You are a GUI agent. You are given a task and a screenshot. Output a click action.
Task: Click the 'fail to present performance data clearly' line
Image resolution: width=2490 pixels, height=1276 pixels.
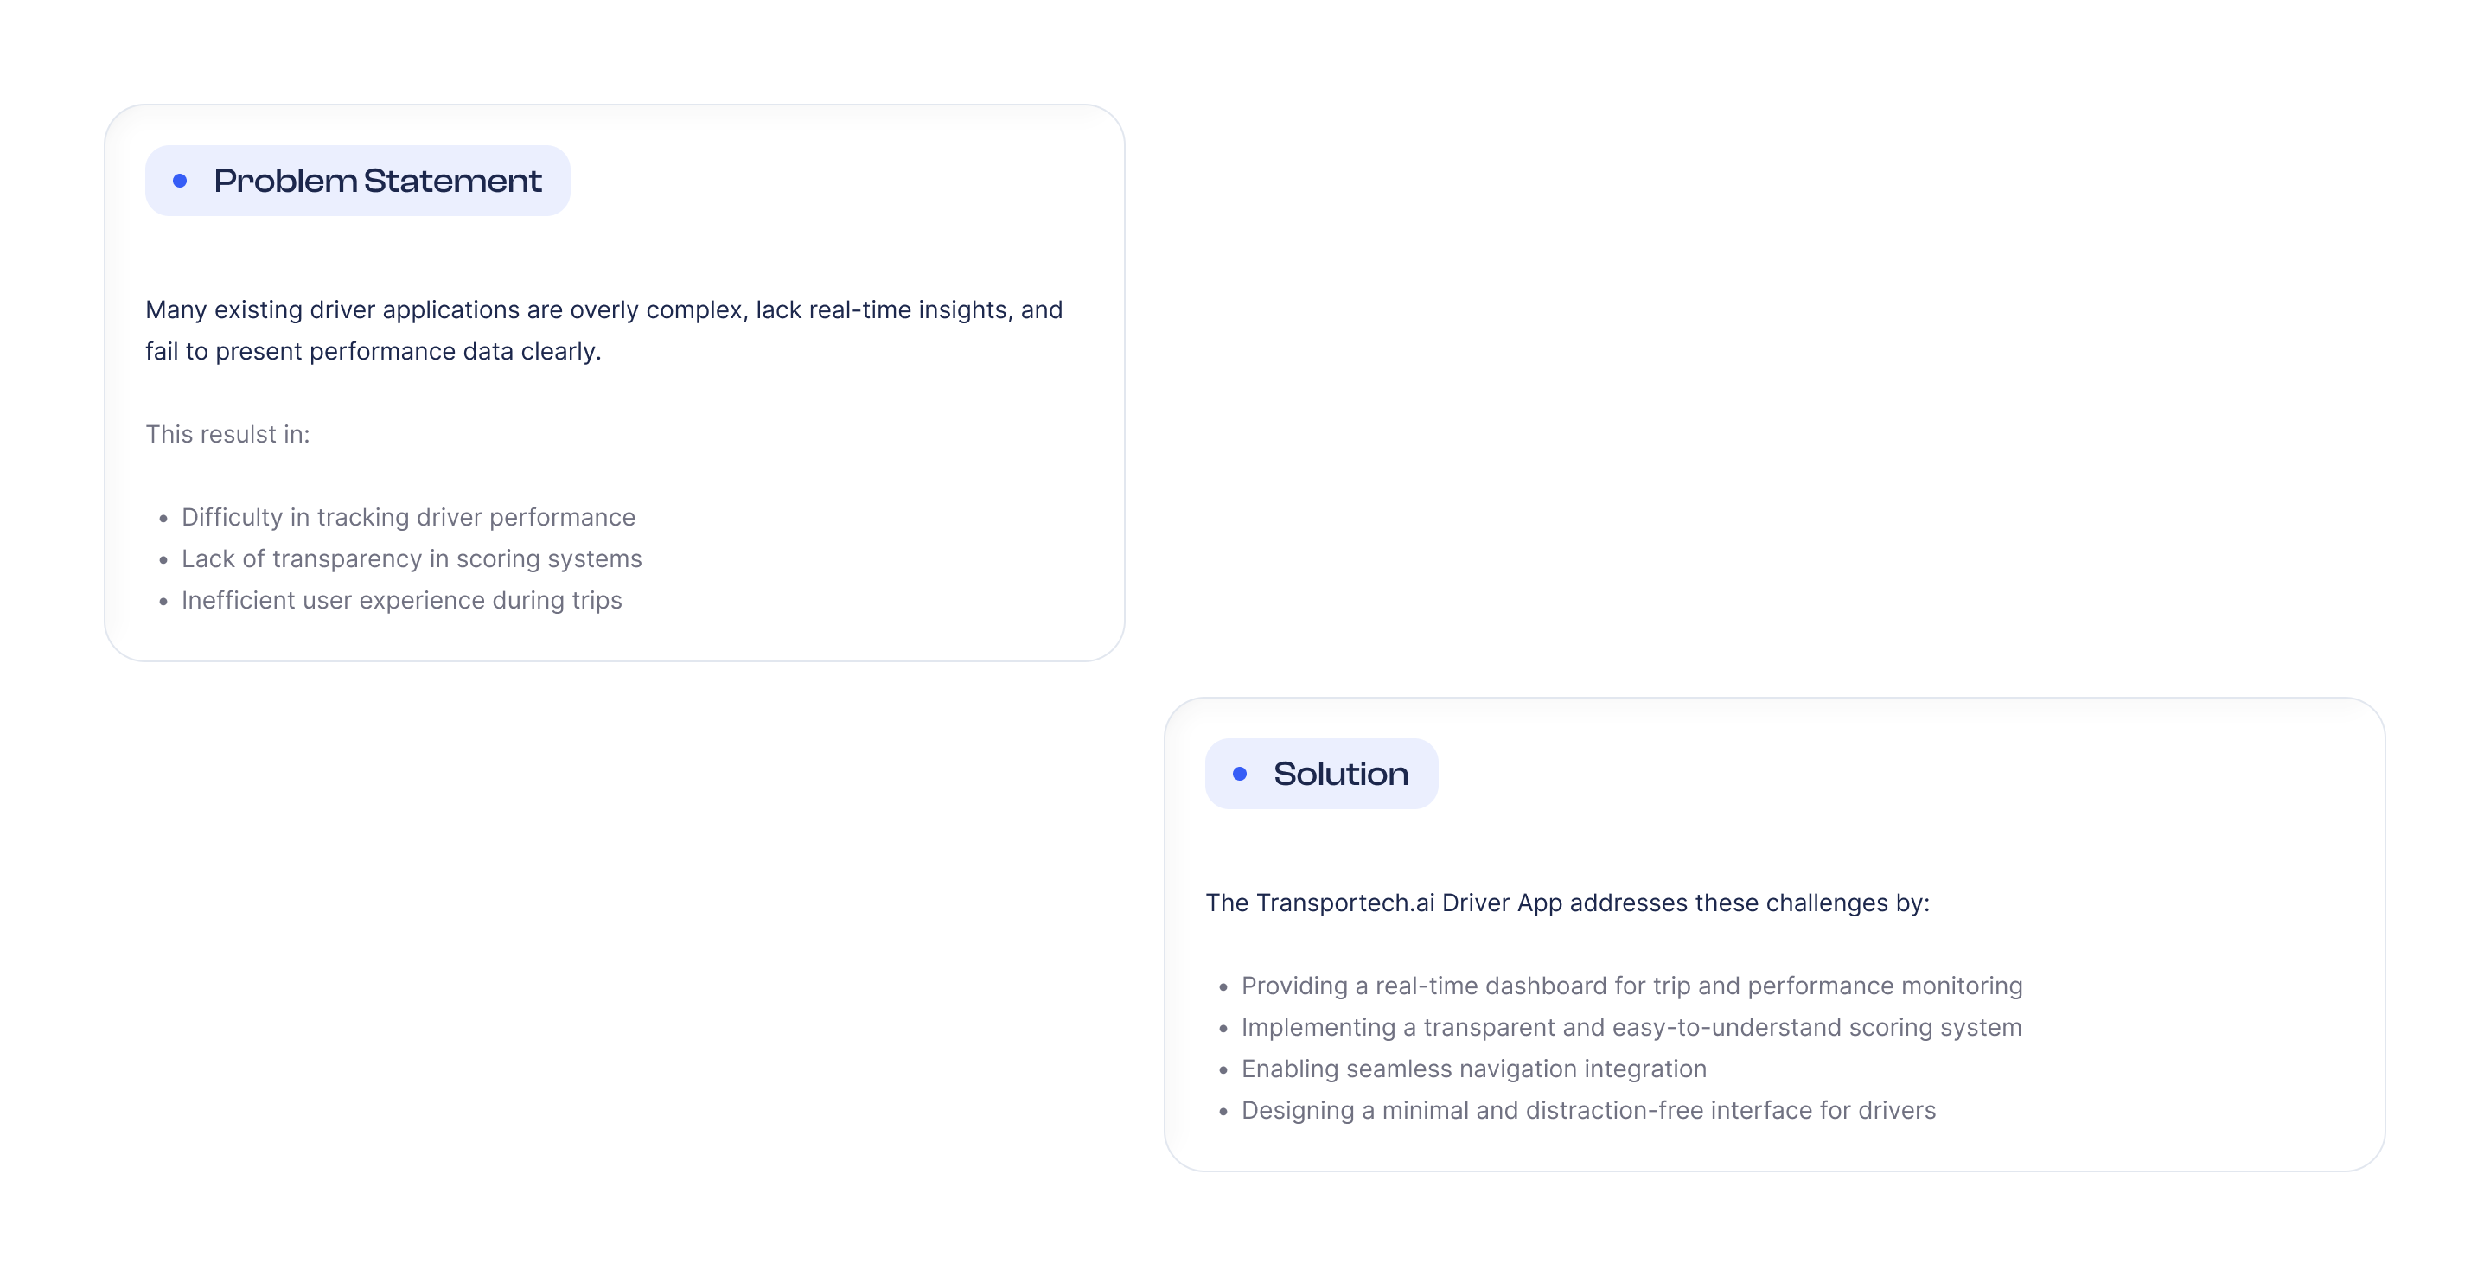pyautogui.click(x=373, y=351)
